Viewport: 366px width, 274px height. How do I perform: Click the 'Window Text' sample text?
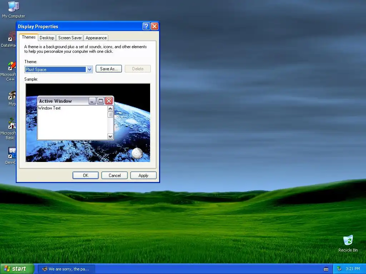pyautogui.click(x=49, y=108)
